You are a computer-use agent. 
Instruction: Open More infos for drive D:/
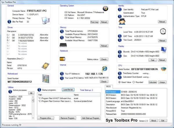[x=43, y=37]
